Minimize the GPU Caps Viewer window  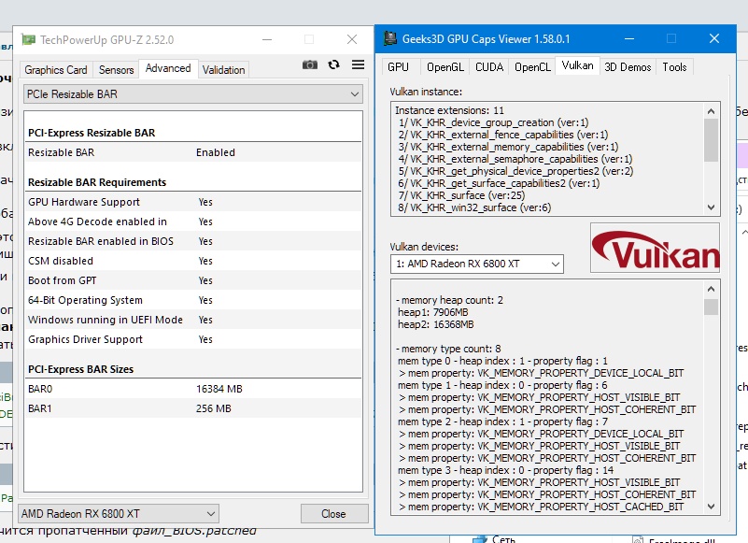point(629,38)
